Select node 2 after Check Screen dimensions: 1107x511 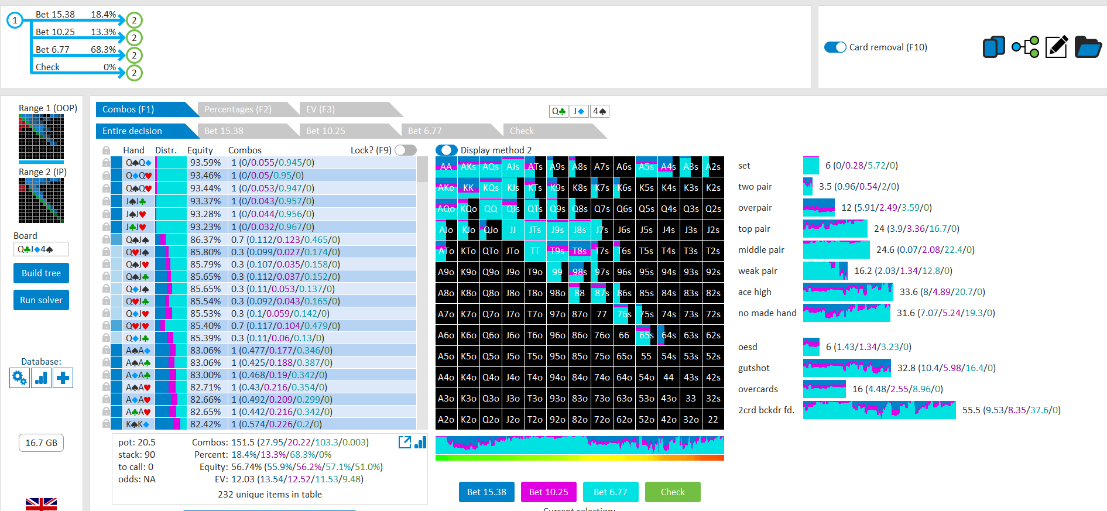coord(134,73)
